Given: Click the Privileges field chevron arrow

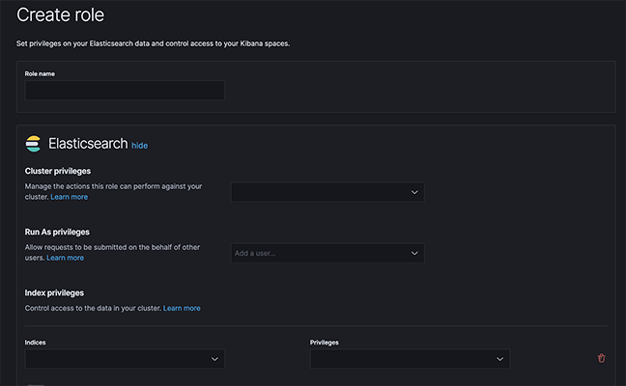Looking at the screenshot, I should (499, 359).
